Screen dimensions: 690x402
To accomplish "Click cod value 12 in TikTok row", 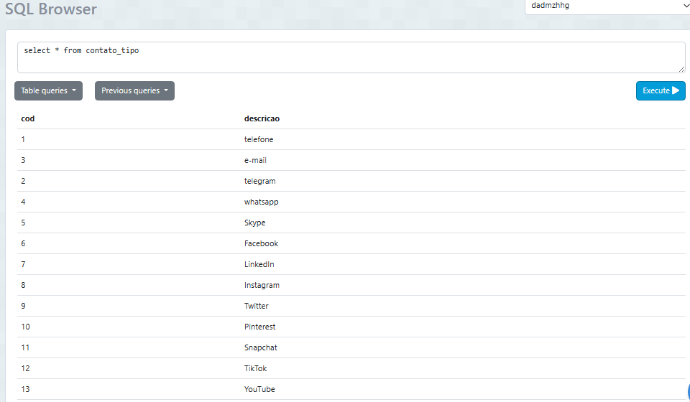I will tap(26, 368).
